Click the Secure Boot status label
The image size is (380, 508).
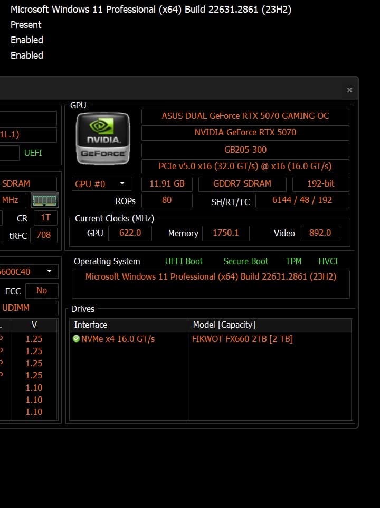246,262
